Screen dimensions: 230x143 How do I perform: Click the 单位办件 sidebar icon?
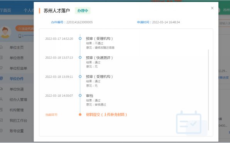(x=1, y=78)
